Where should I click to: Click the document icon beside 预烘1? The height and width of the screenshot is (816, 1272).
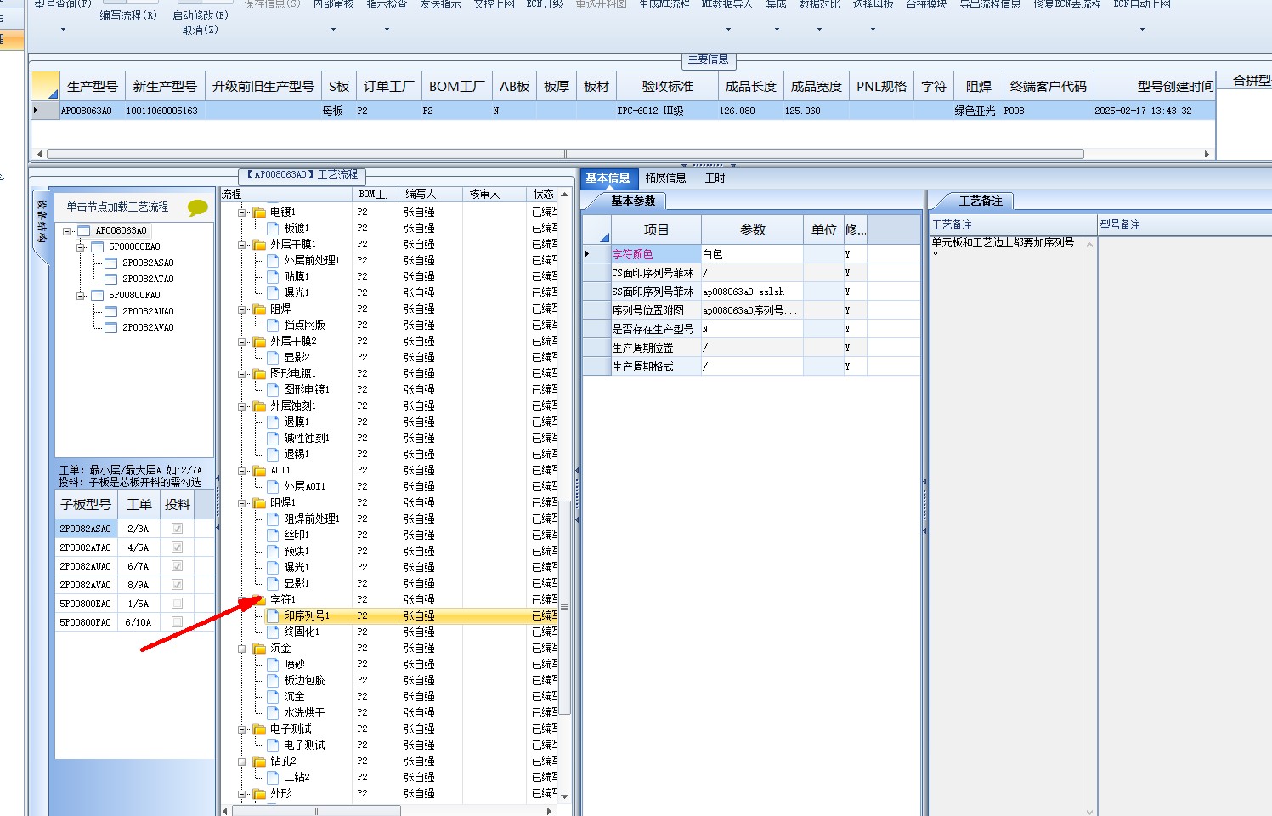[273, 551]
